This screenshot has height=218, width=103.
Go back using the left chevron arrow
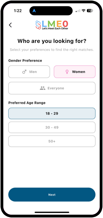tap(10, 25)
